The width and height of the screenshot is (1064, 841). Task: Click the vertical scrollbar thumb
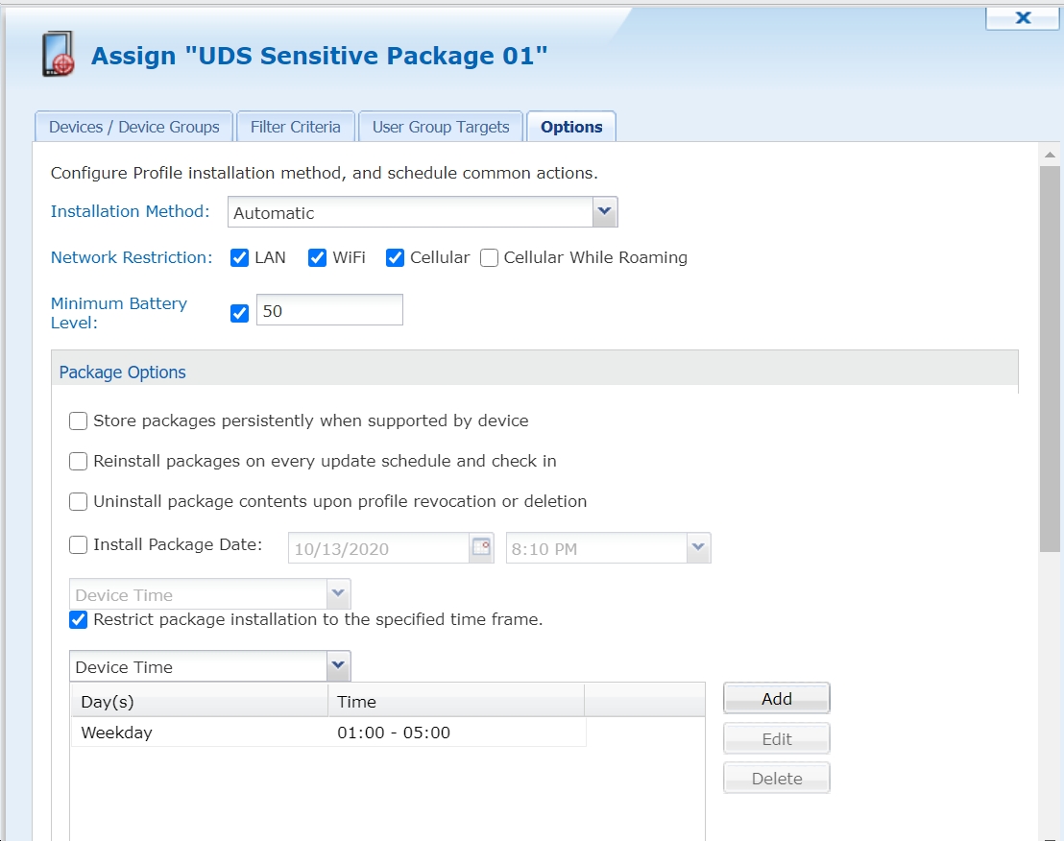tap(1050, 355)
